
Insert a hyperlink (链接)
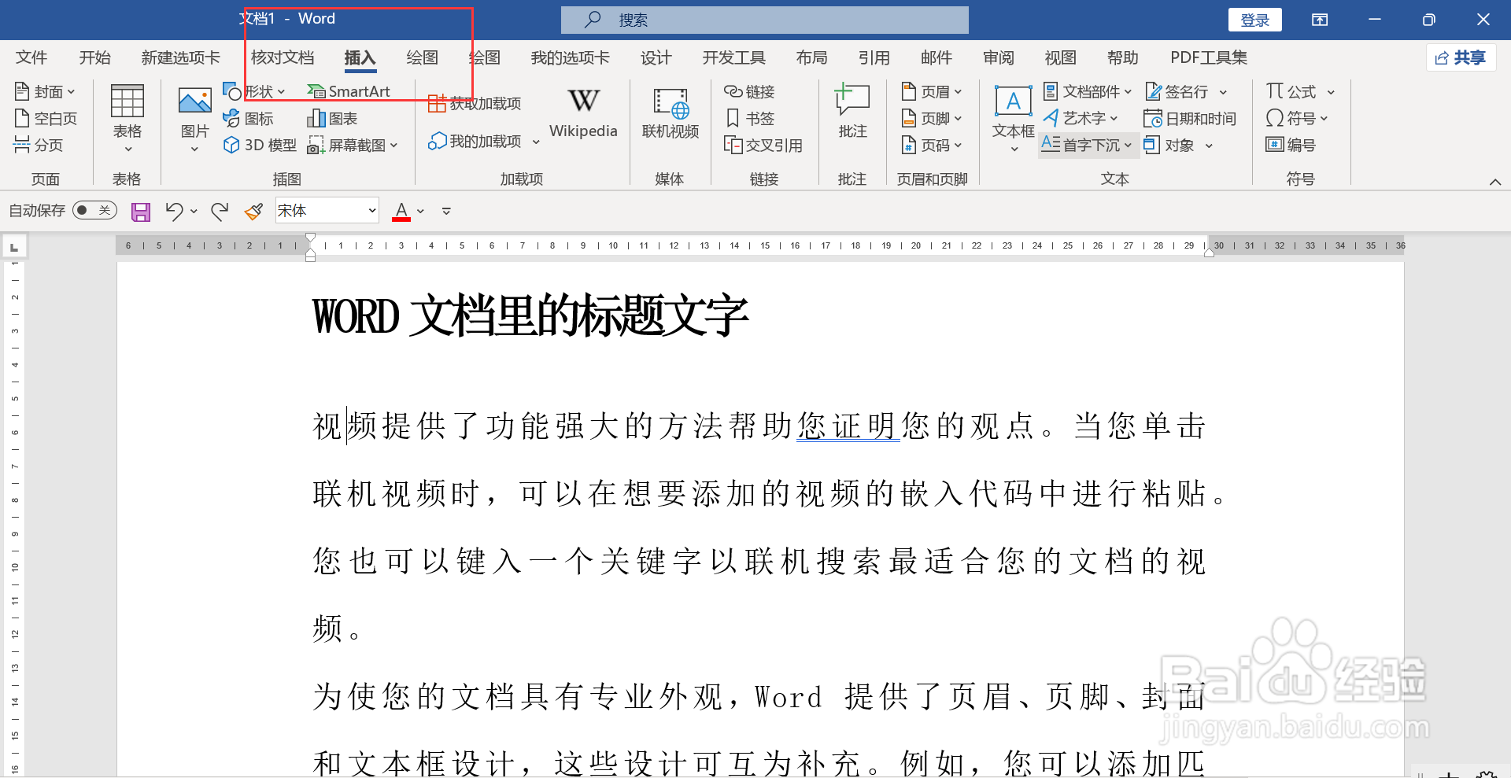[749, 92]
